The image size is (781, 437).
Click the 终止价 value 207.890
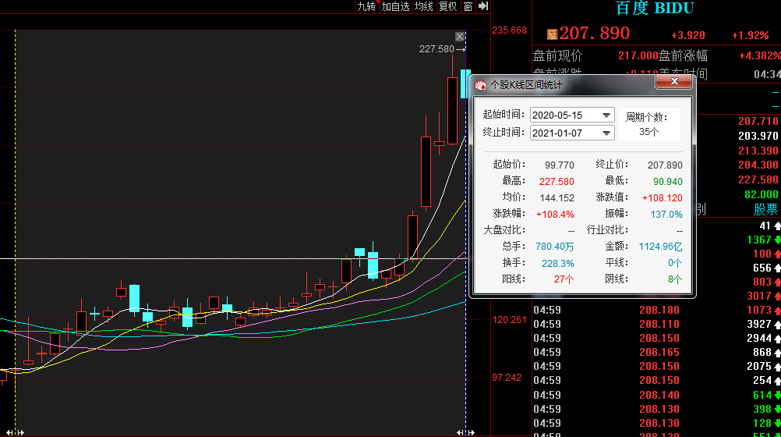(665, 165)
